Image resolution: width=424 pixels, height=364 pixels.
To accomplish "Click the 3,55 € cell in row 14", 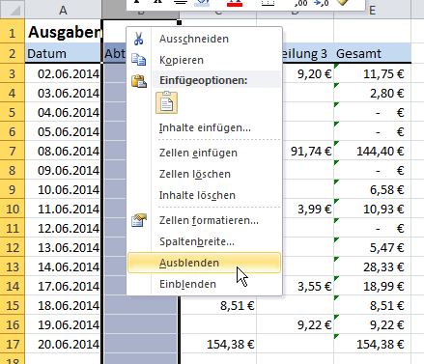I will 308,286.
